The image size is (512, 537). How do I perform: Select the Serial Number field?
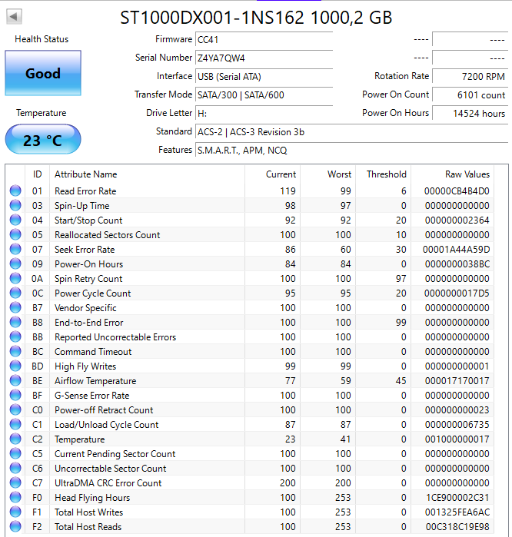click(264, 58)
